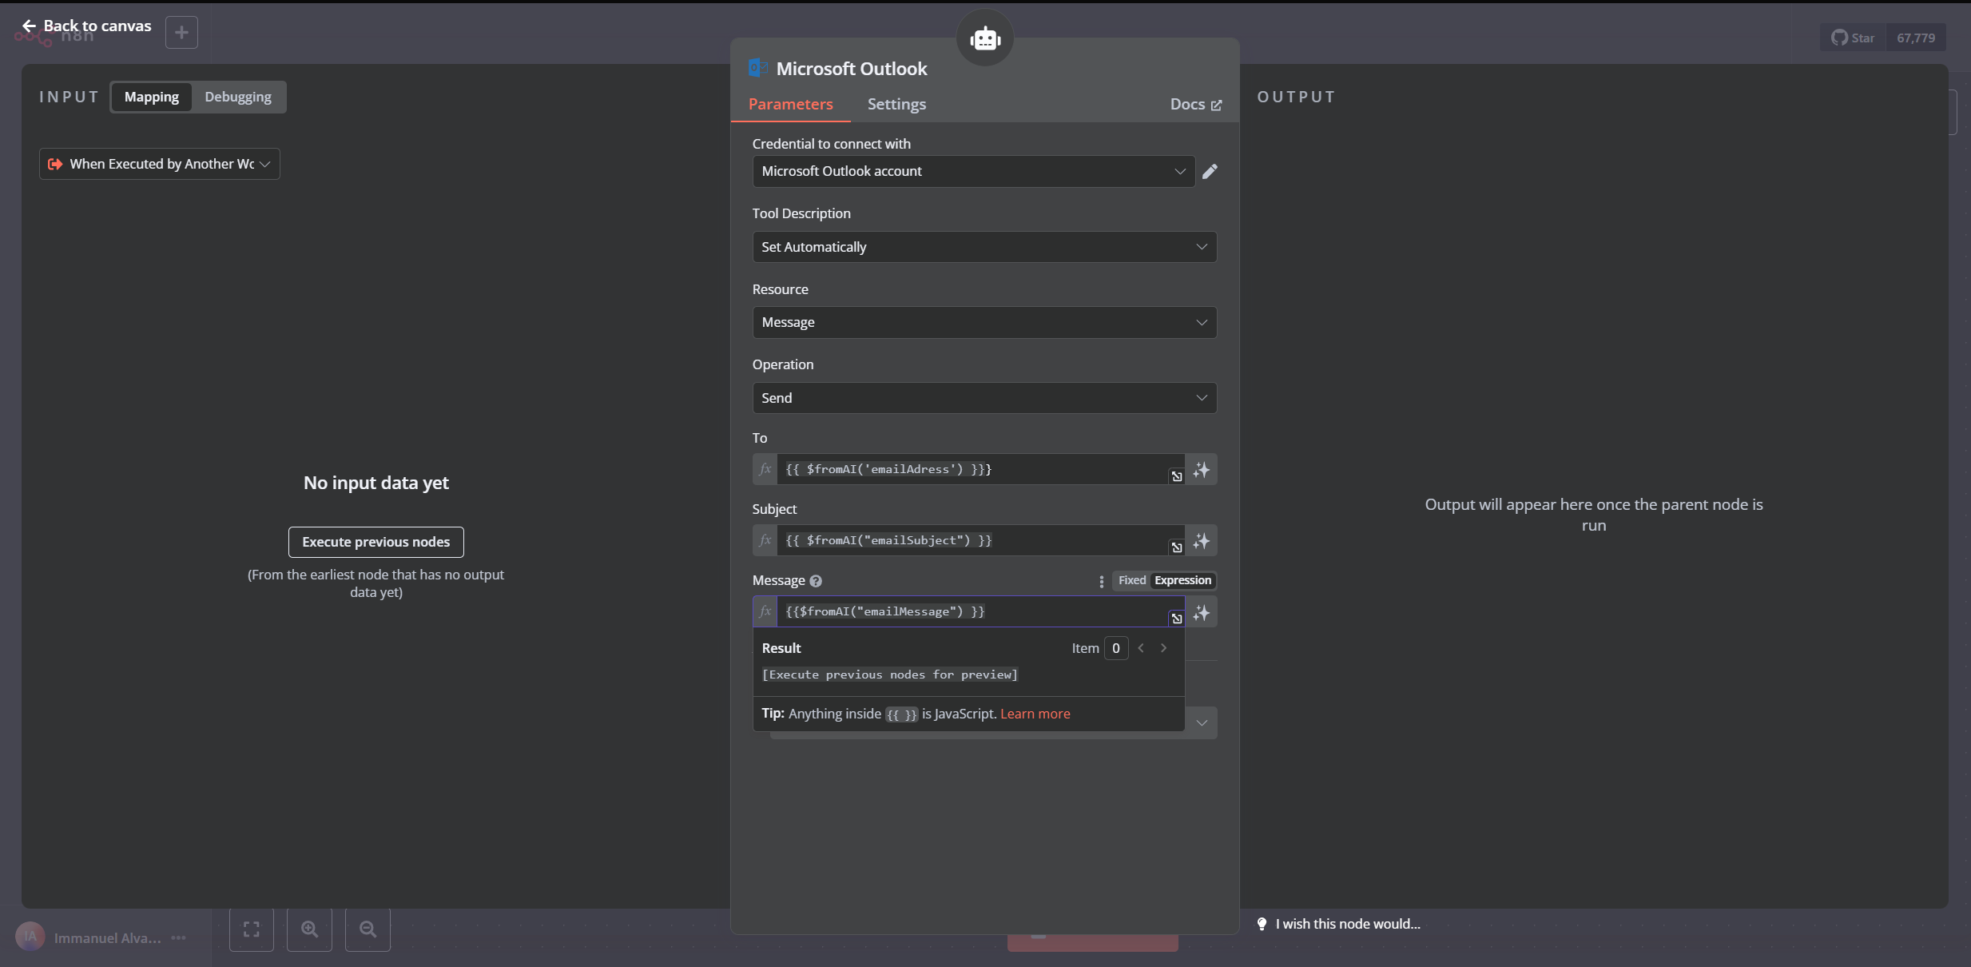Click the AI sparkle icon for Message field
Viewport: 1971px width, 967px height.
click(1201, 612)
